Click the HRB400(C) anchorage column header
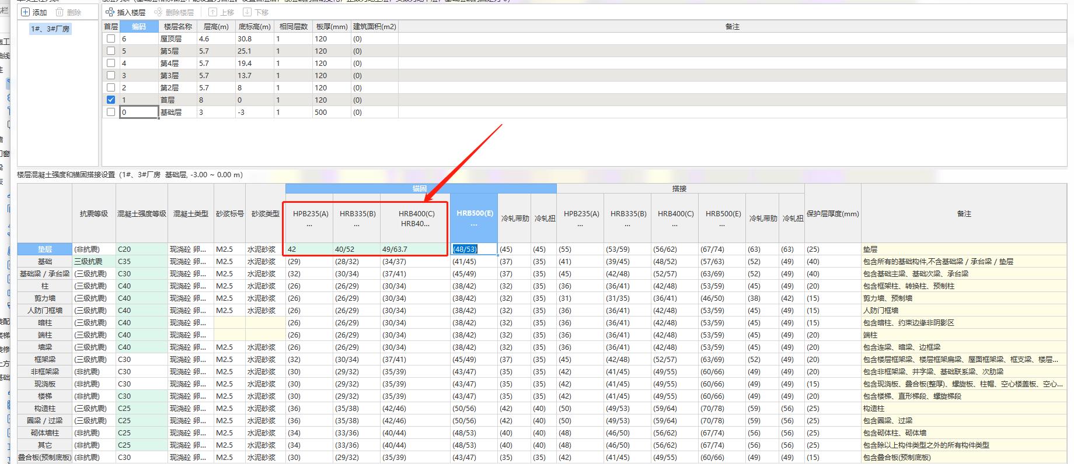The width and height of the screenshot is (1074, 464). click(x=415, y=218)
